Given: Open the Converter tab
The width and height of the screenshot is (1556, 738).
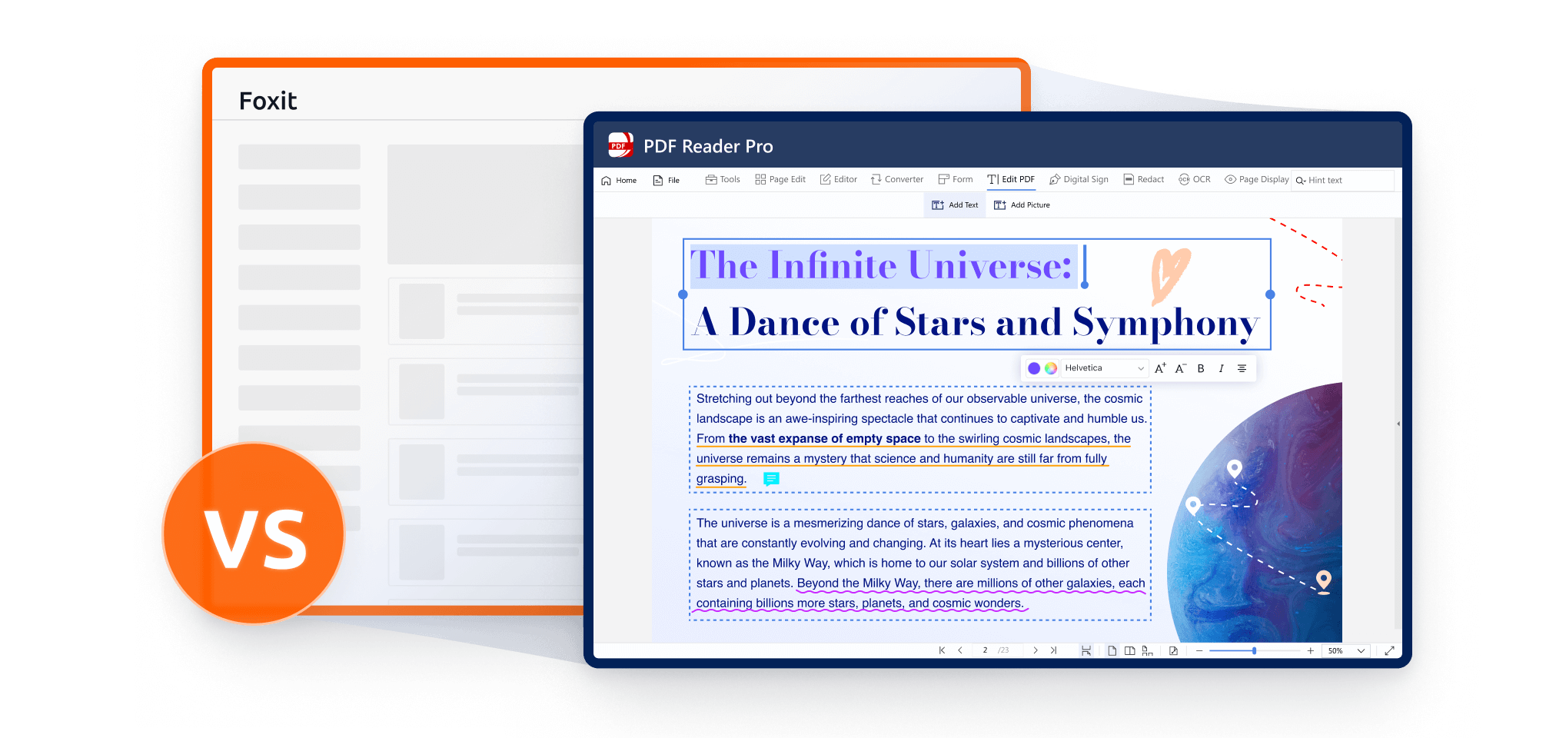Looking at the screenshot, I should click(897, 179).
